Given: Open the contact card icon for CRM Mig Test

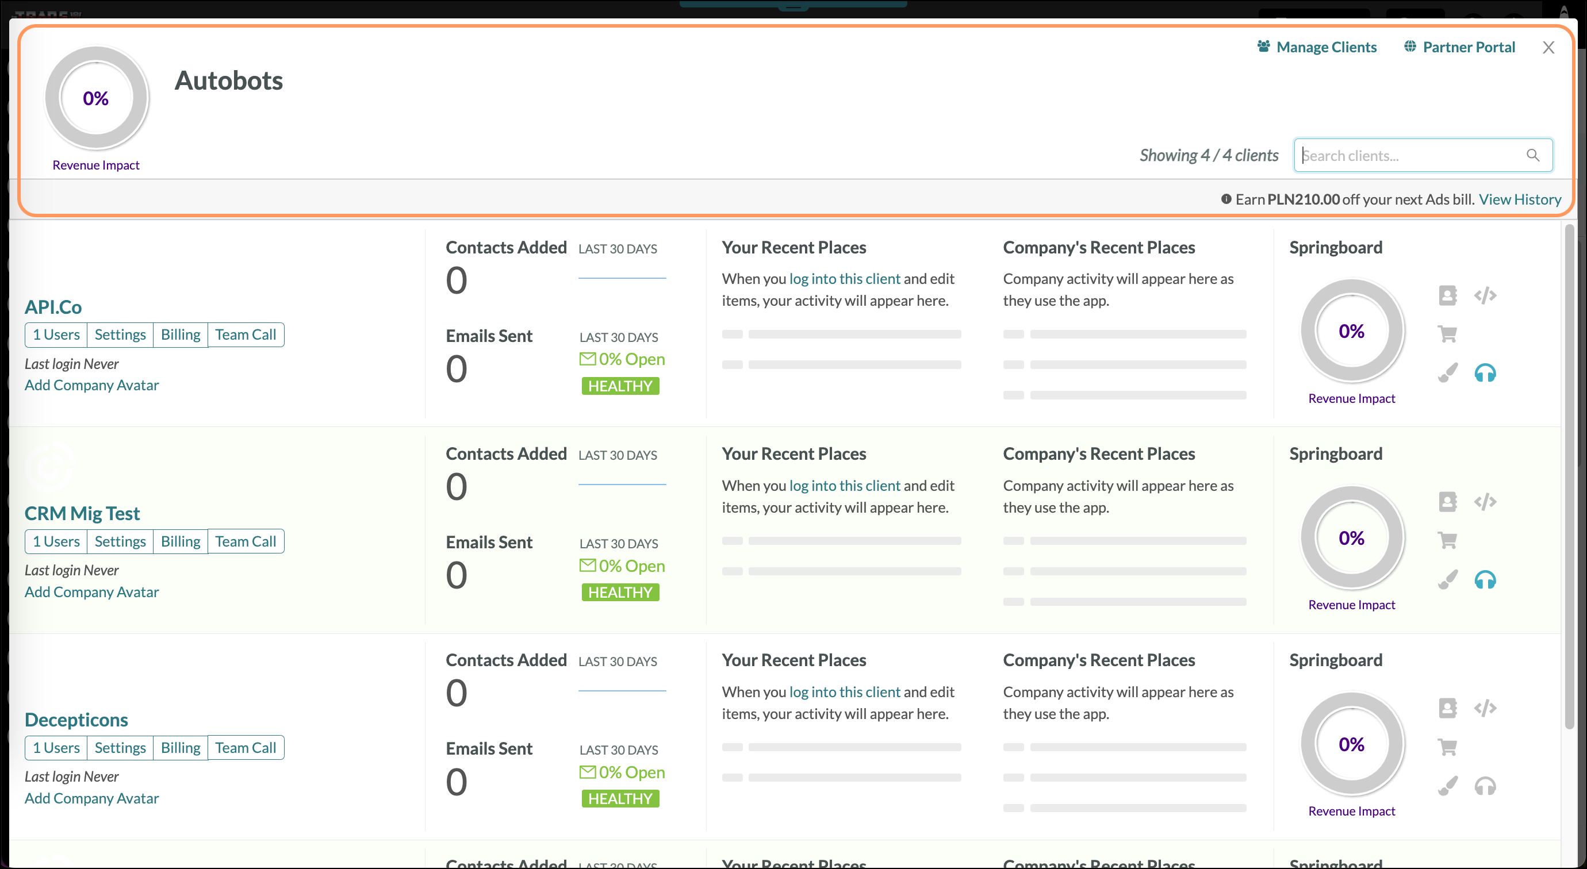Looking at the screenshot, I should click(1447, 502).
